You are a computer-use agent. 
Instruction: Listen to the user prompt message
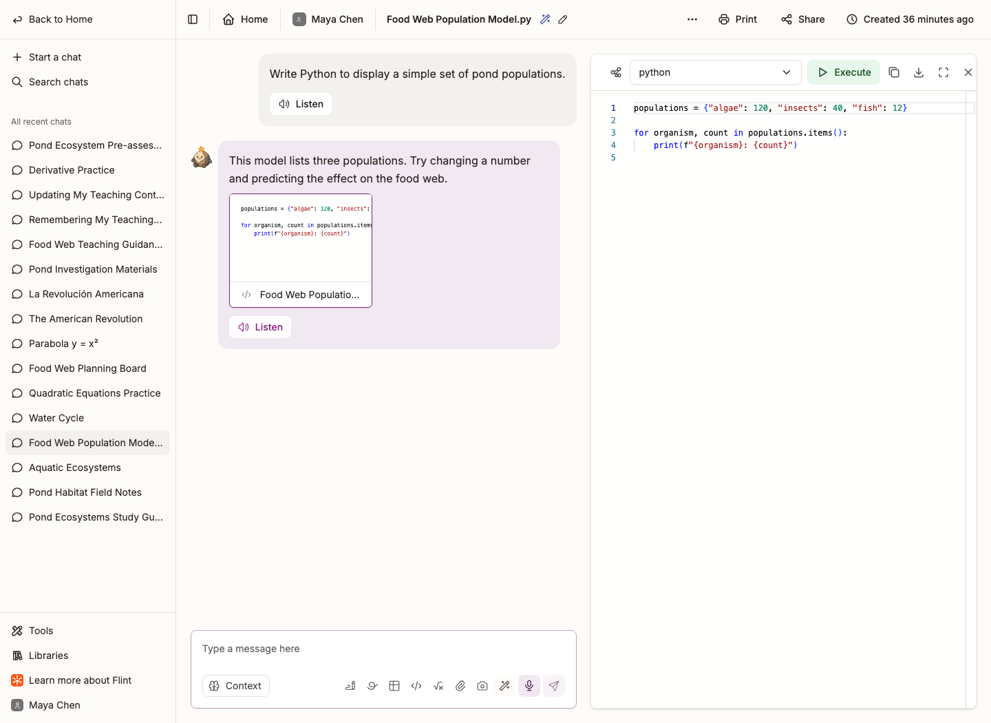pyautogui.click(x=301, y=104)
